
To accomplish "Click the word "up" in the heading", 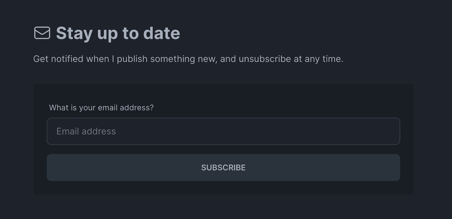I will tap(107, 33).
